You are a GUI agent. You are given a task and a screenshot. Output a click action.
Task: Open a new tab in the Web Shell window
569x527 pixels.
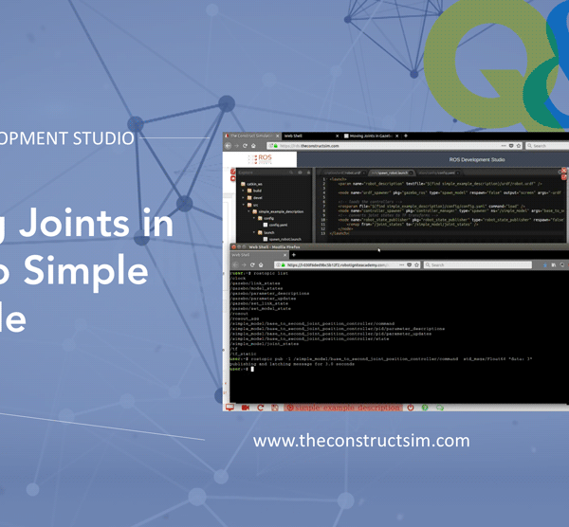tap(294, 255)
